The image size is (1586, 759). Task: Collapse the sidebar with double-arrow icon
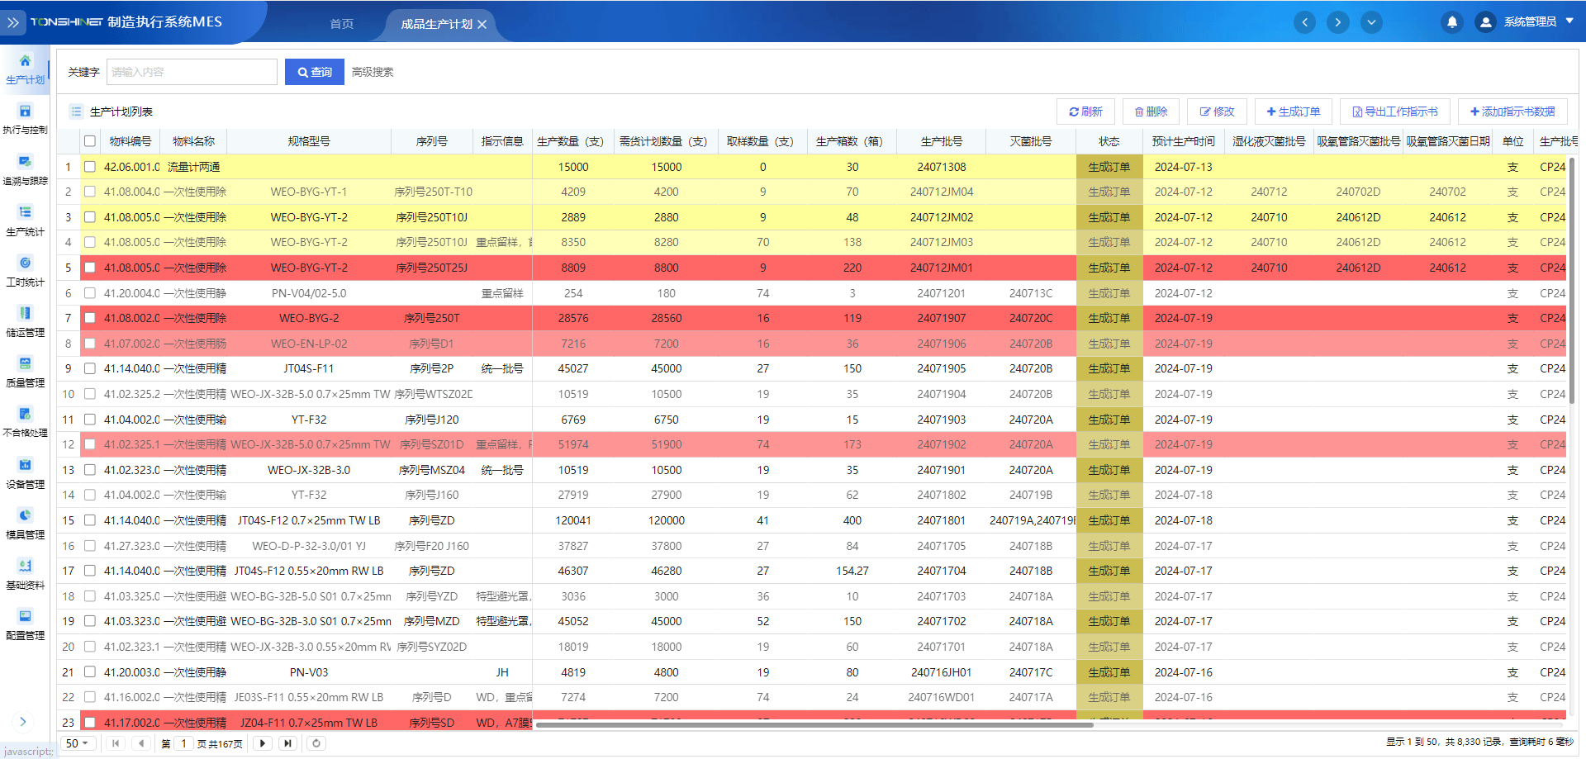click(x=13, y=22)
